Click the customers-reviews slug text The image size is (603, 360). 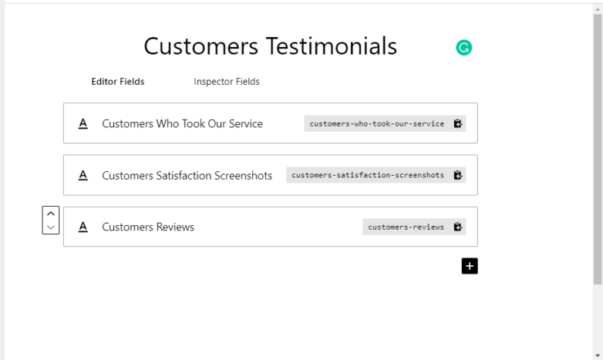click(x=406, y=227)
